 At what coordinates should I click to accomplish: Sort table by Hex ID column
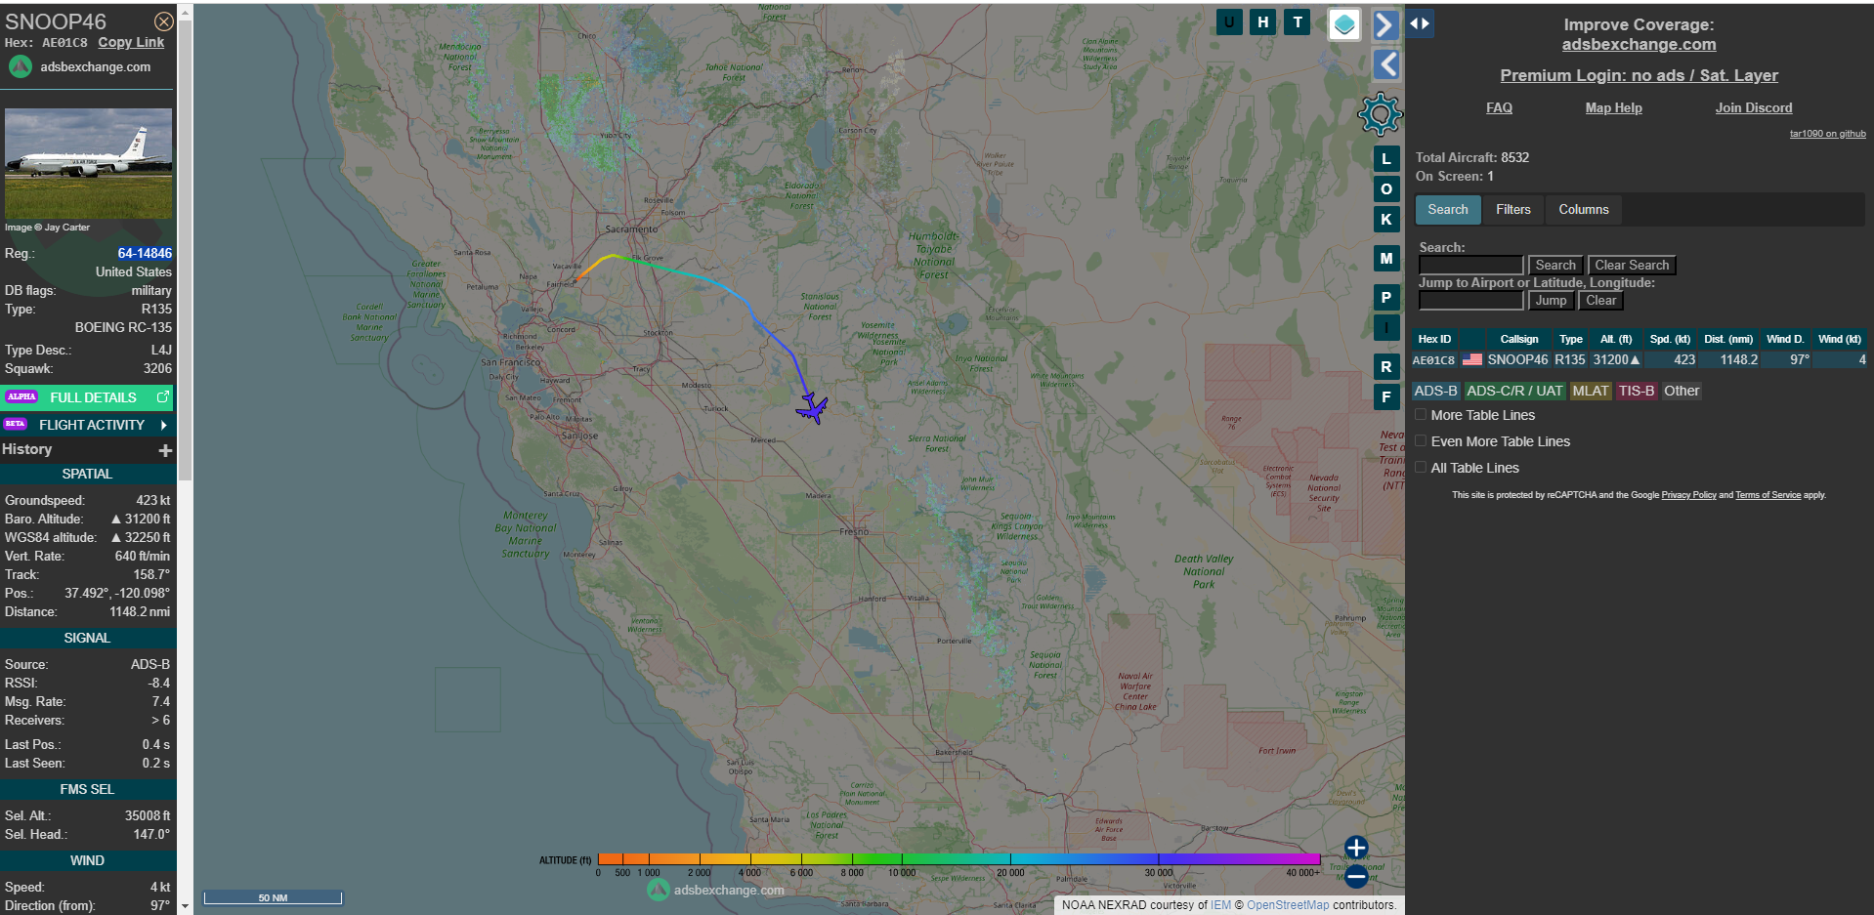pyautogui.click(x=1434, y=339)
